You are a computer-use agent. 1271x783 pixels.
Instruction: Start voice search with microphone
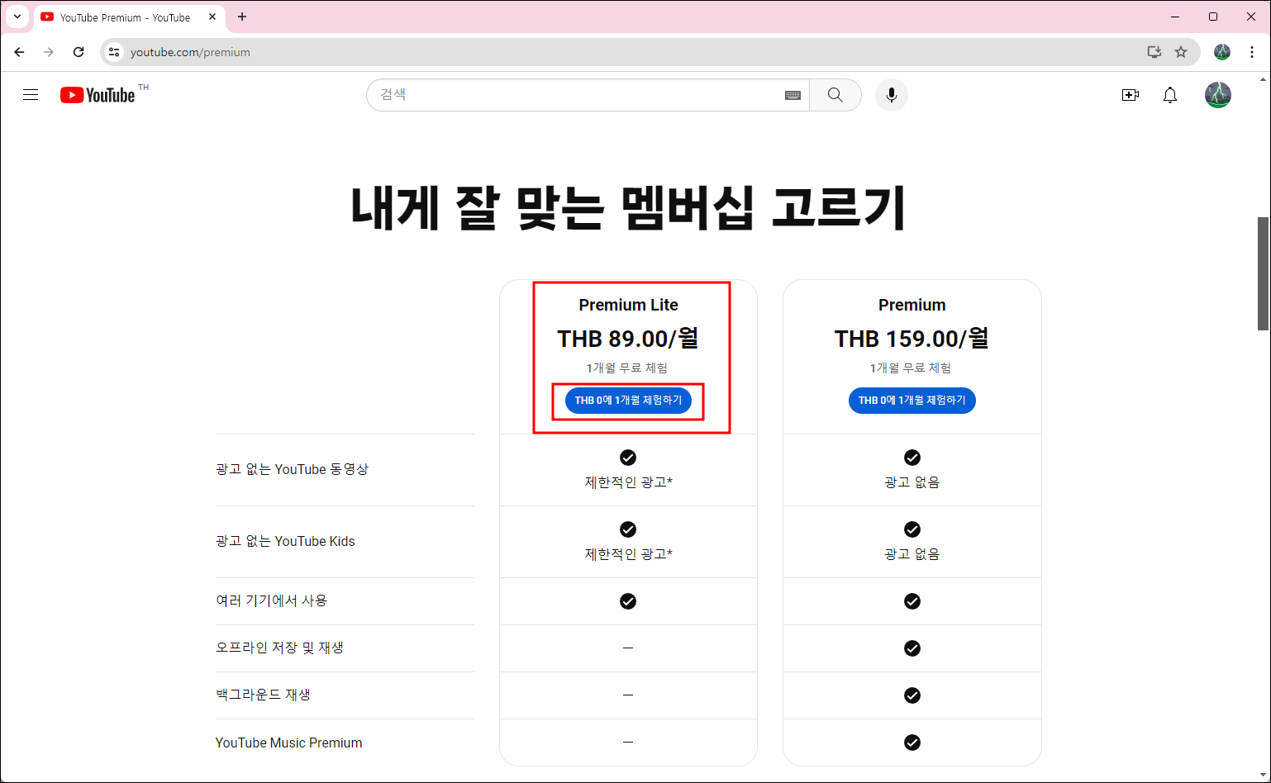point(891,95)
